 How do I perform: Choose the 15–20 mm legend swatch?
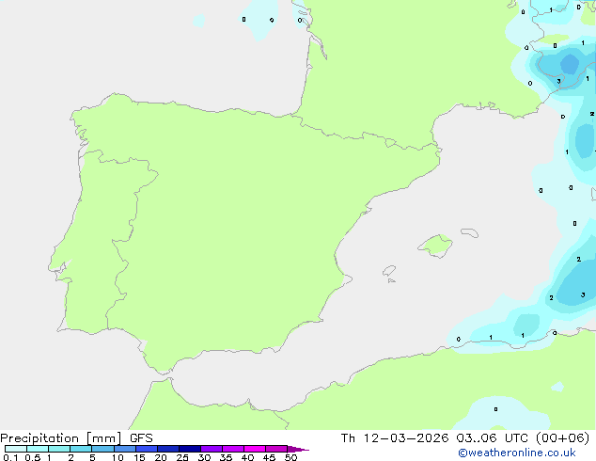(147, 449)
